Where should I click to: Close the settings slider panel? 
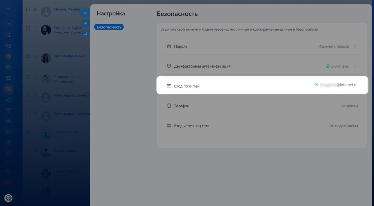[x=85, y=13]
